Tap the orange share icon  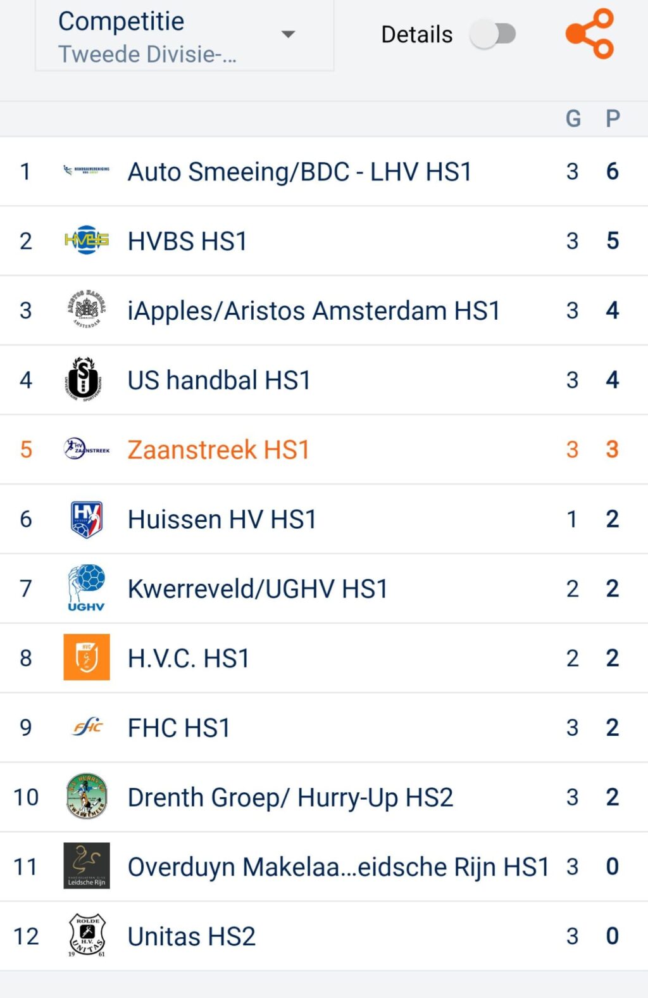(590, 34)
